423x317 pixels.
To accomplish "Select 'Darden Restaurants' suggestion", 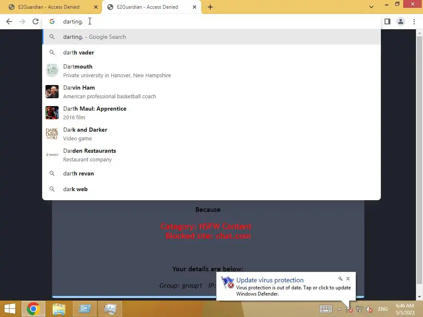I will pyautogui.click(x=211, y=155).
